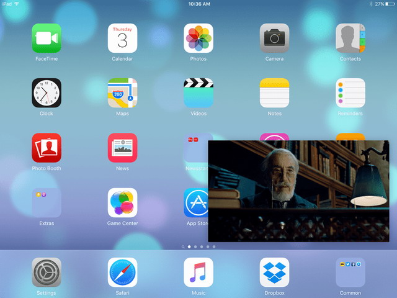Open Game Center
Viewport: 397px width, 298px height.
[x=122, y=203]
